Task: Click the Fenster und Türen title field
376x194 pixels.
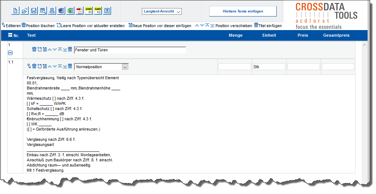Action: click(x=130, y=50)
